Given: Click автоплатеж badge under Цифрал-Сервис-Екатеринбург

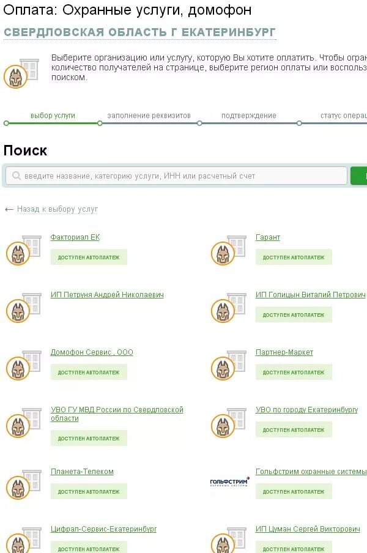Looking at the screenshot, I should tap(89, 547).
